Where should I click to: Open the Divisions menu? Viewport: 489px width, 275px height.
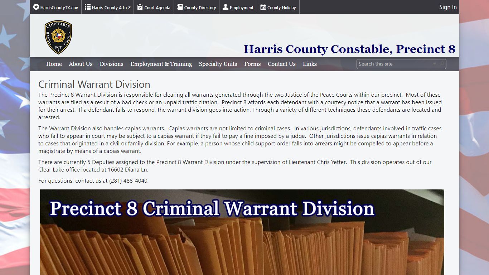(x=111, y=64)
